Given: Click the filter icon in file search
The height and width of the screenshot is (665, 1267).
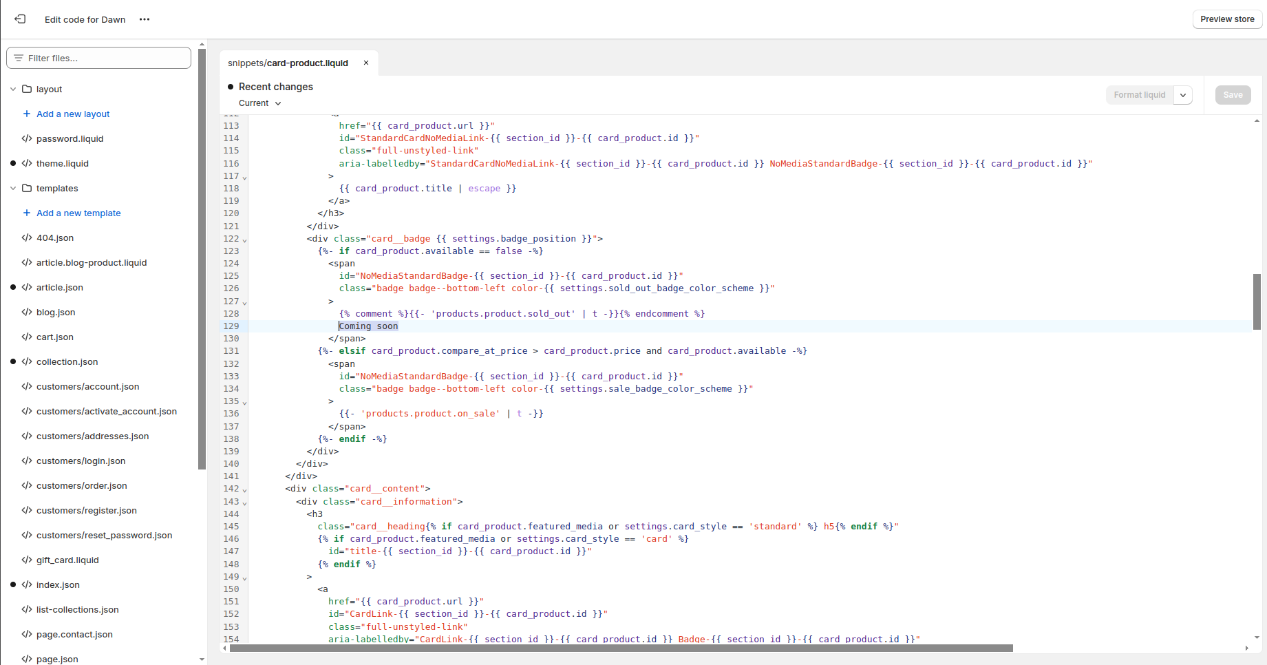Looking at the screenshot, I should (19, 58).
